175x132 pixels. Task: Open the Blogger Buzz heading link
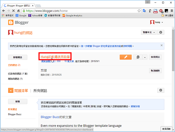50,117
